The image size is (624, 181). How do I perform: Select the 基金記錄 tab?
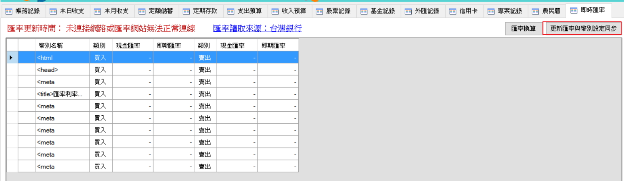tap(379, 11)
